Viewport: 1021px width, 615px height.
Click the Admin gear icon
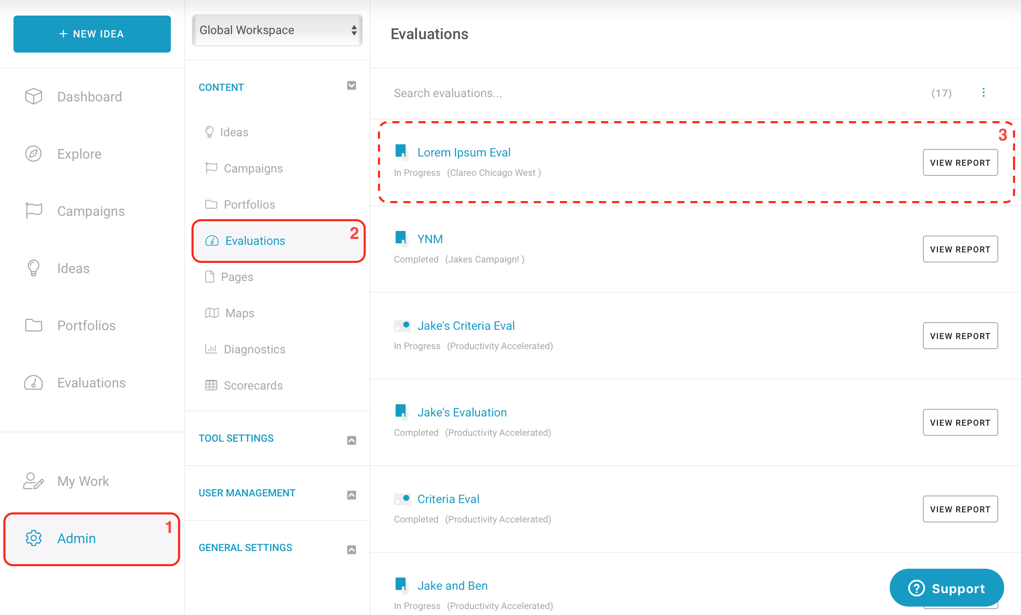(34, 538)
